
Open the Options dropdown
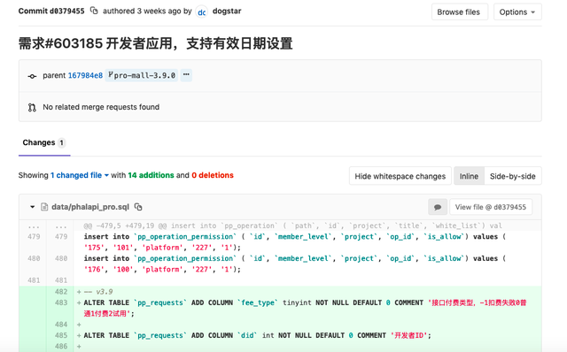coord(517,11)
